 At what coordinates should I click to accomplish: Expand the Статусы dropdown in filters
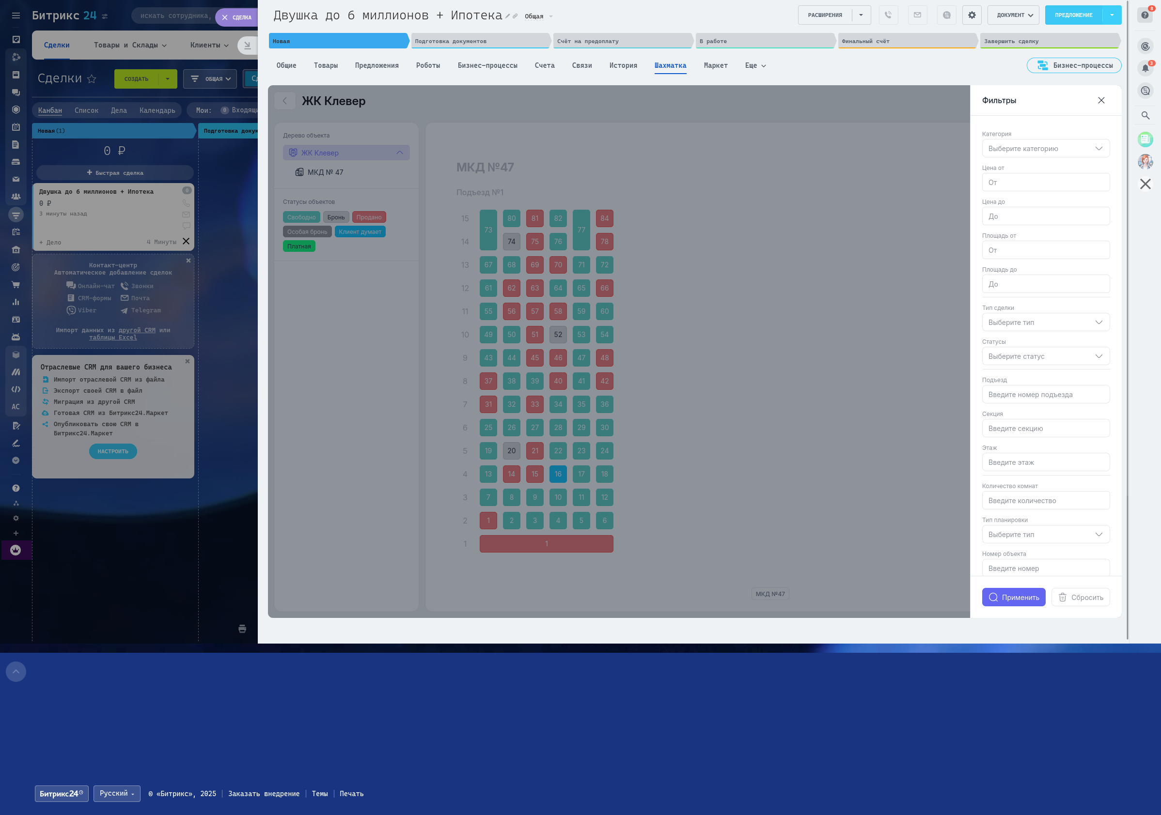pos(1045,356)
